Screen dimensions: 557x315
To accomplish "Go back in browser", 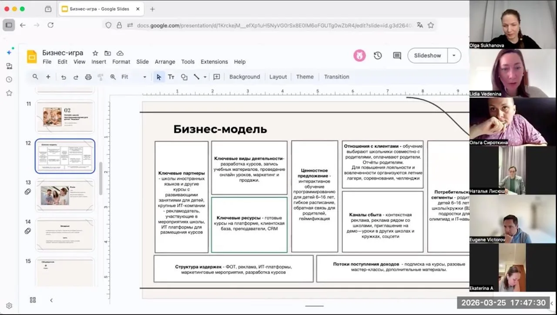I will click(x=23, y=25).
